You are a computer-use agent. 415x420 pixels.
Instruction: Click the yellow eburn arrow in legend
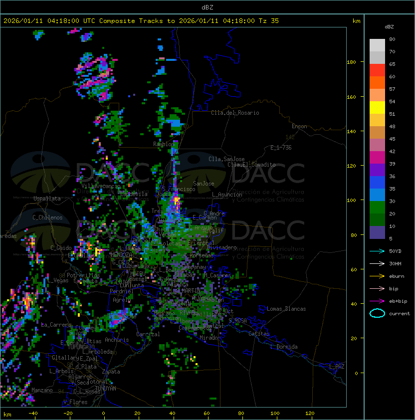tap(377, 276)
